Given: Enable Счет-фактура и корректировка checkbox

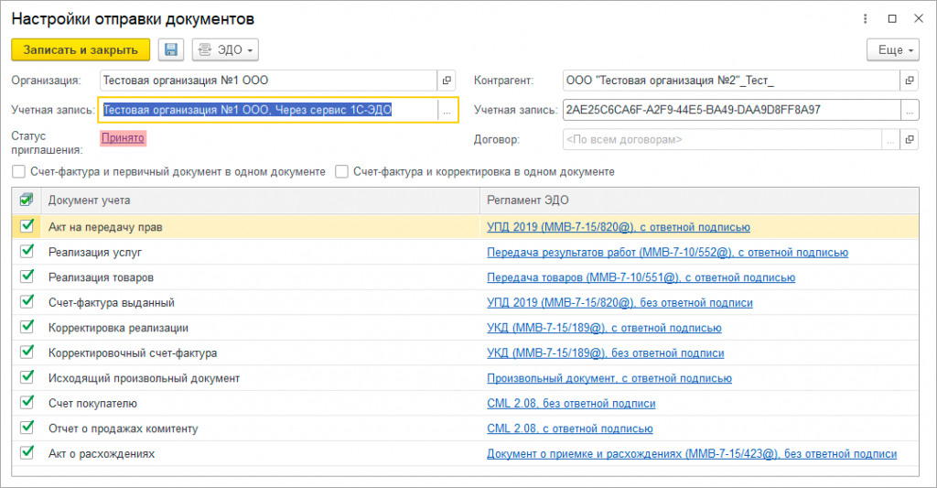Looking at the screenshot, I should click(x=341, y=171).
